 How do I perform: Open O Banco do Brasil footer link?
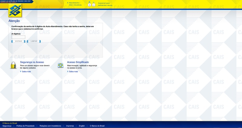click(x=97, y=126)
